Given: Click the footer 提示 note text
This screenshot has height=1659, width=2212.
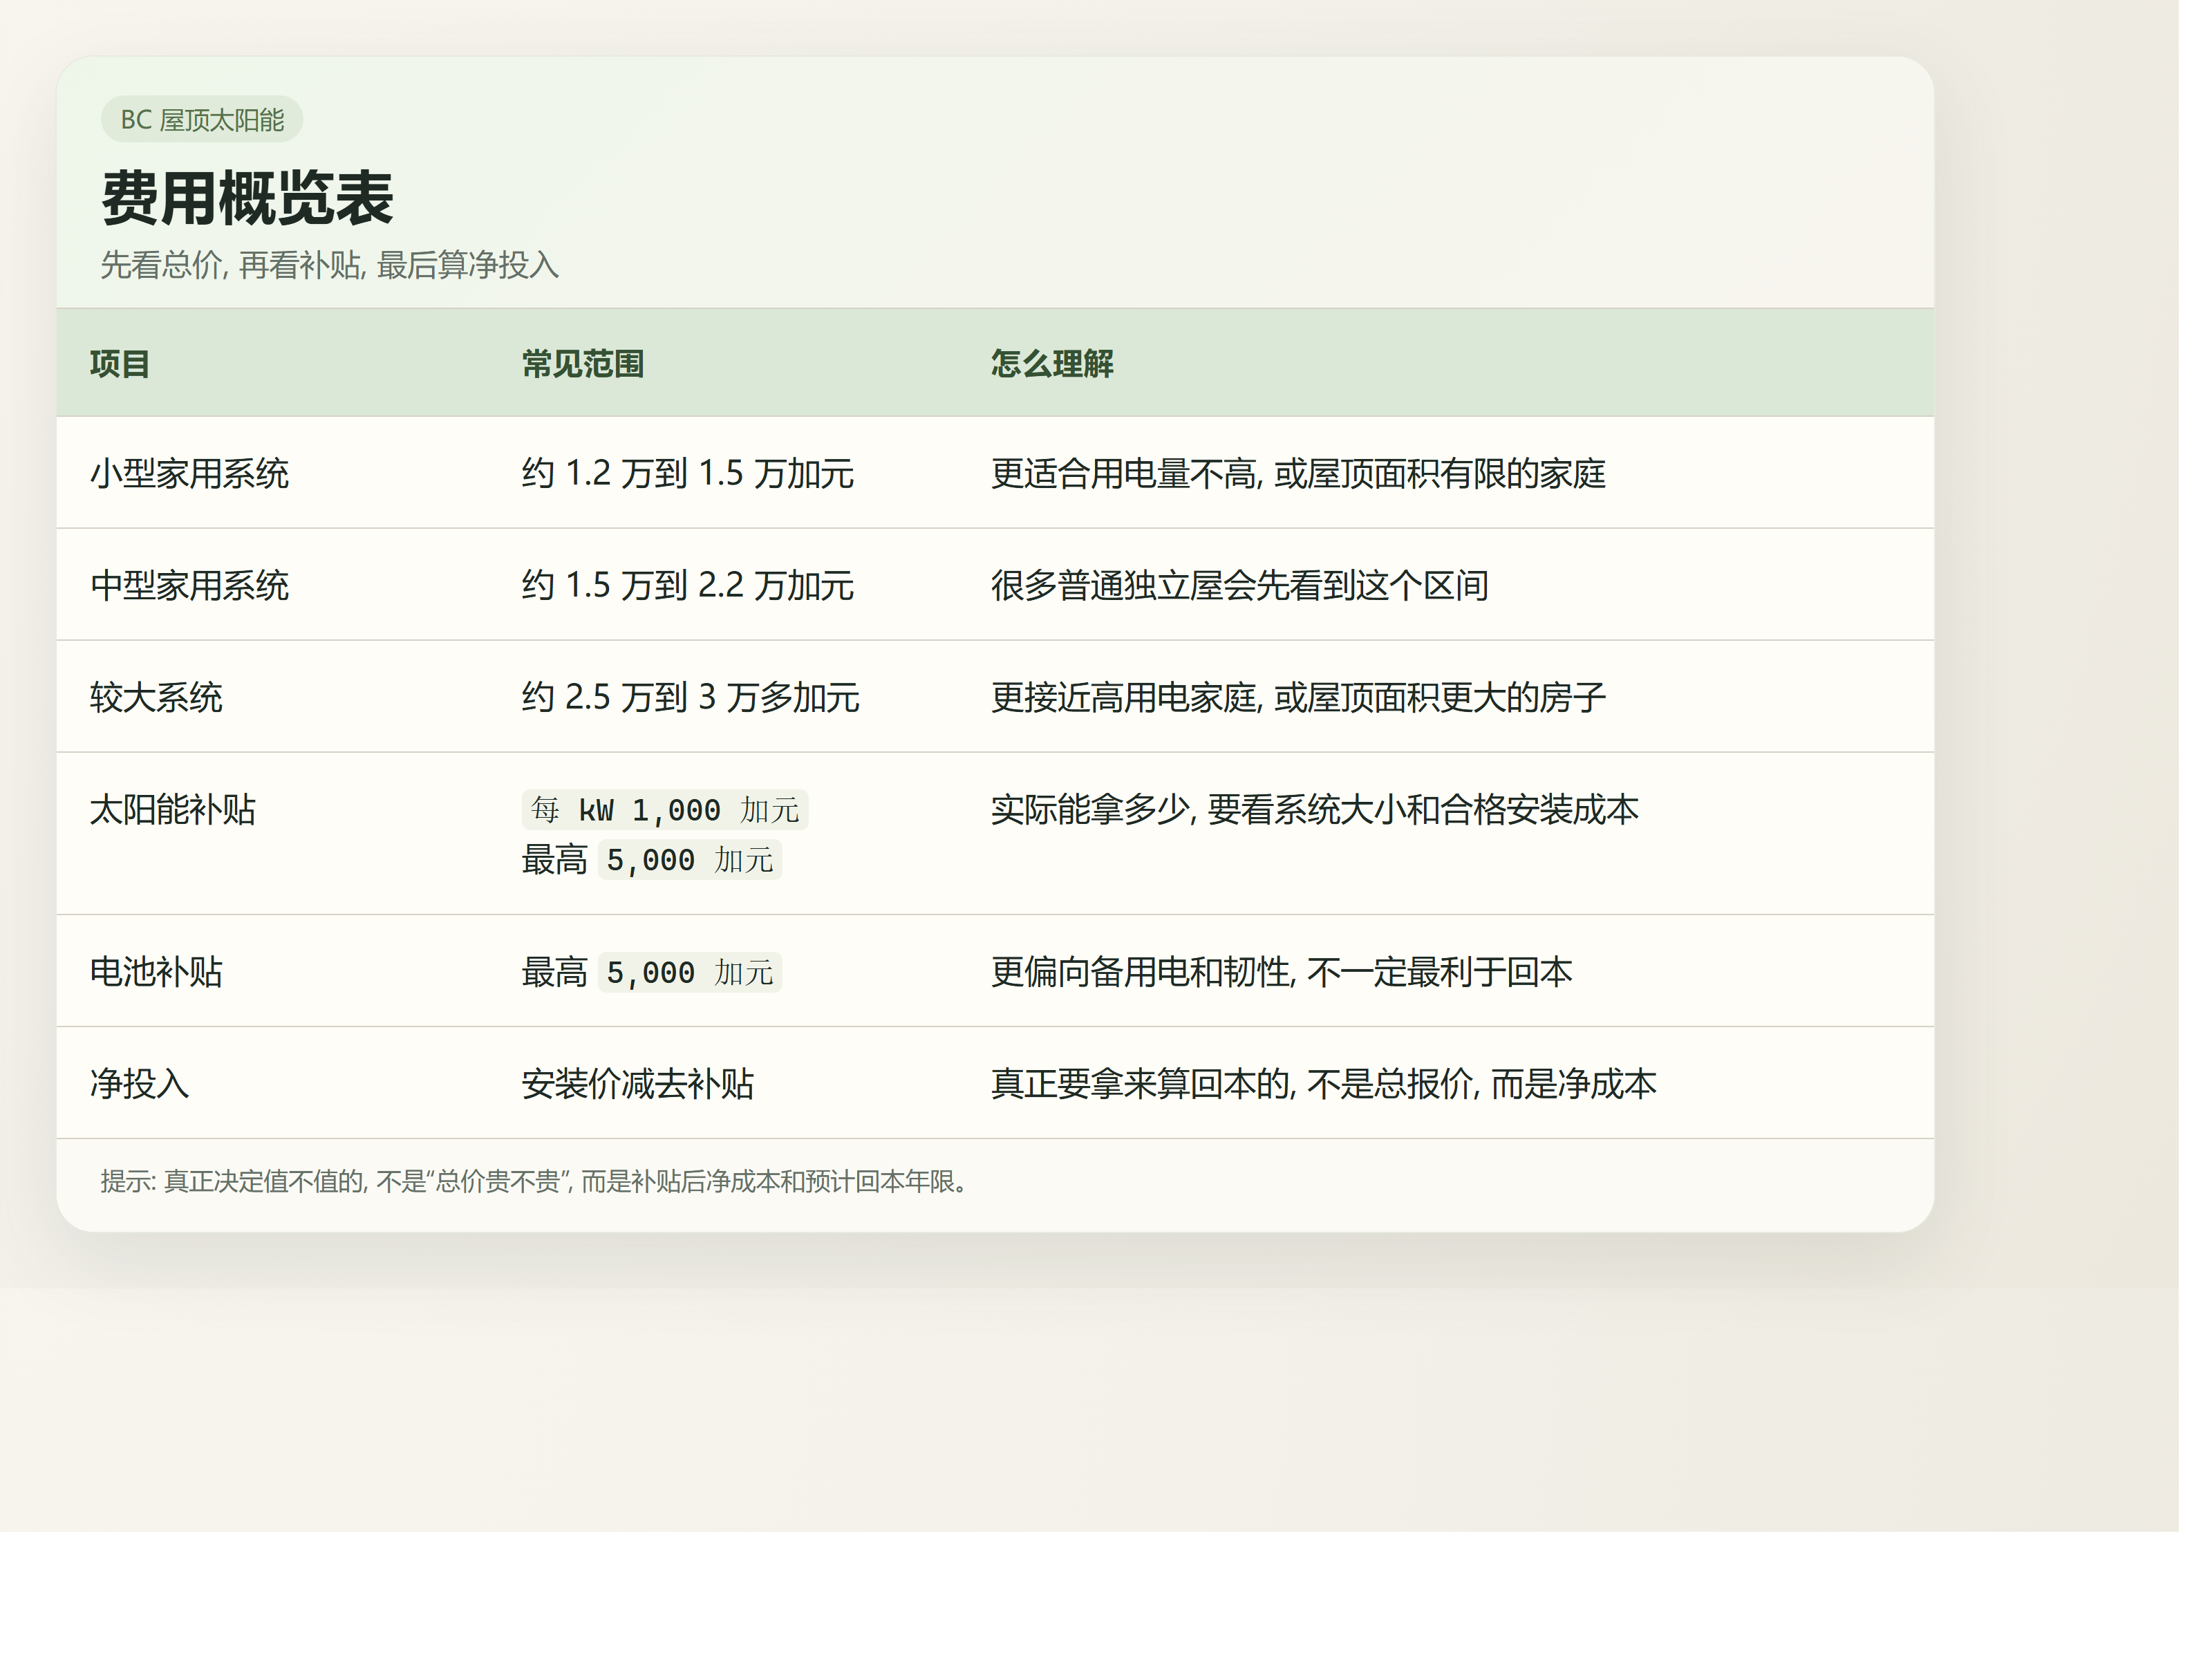Looking at the screenshot, I should (x=534, y=1182).
